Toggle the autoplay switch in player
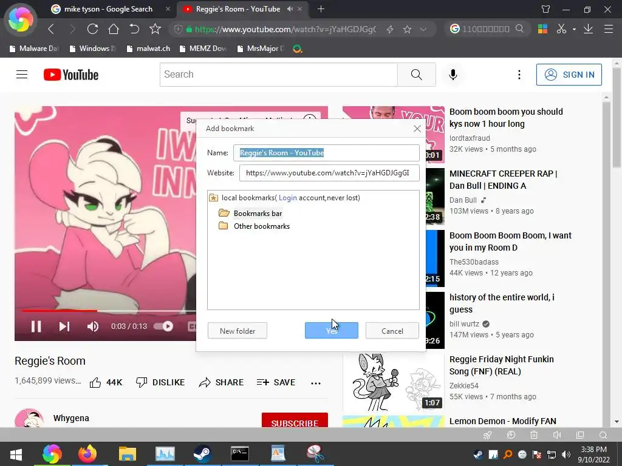622x466 pixels. (164, 326)
